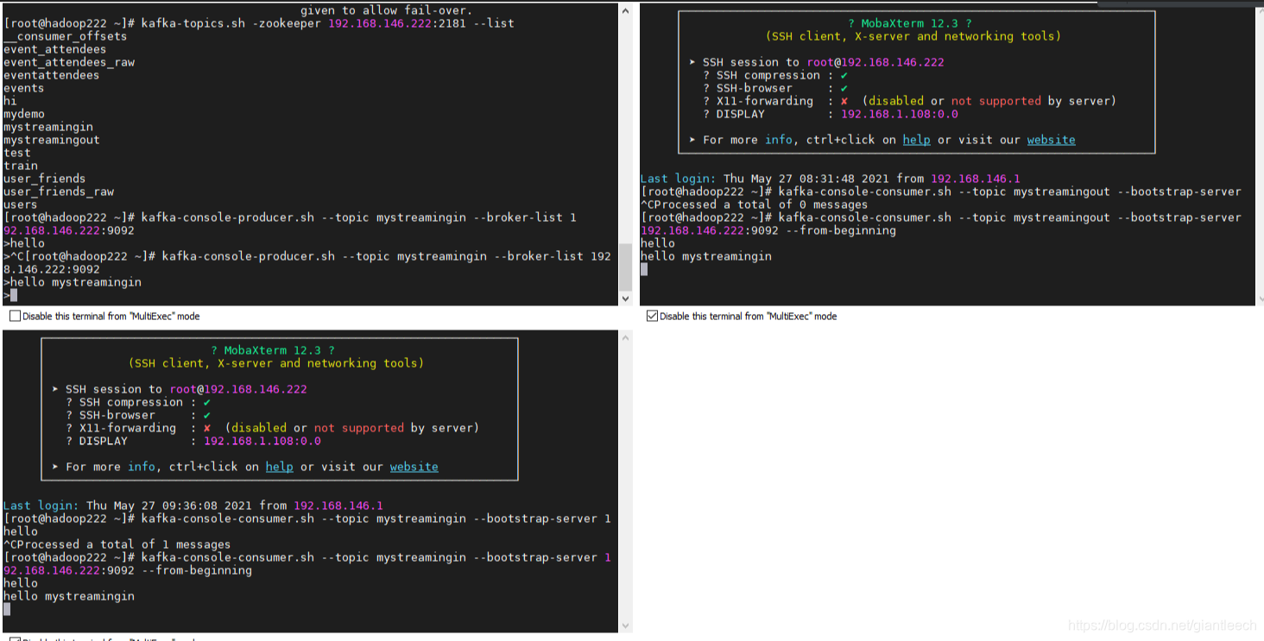Click the SSH compression green check in the mystreamingin consumer terminal
The height and width of the screenshot is (641, 1264).
[x=207, y=402]
